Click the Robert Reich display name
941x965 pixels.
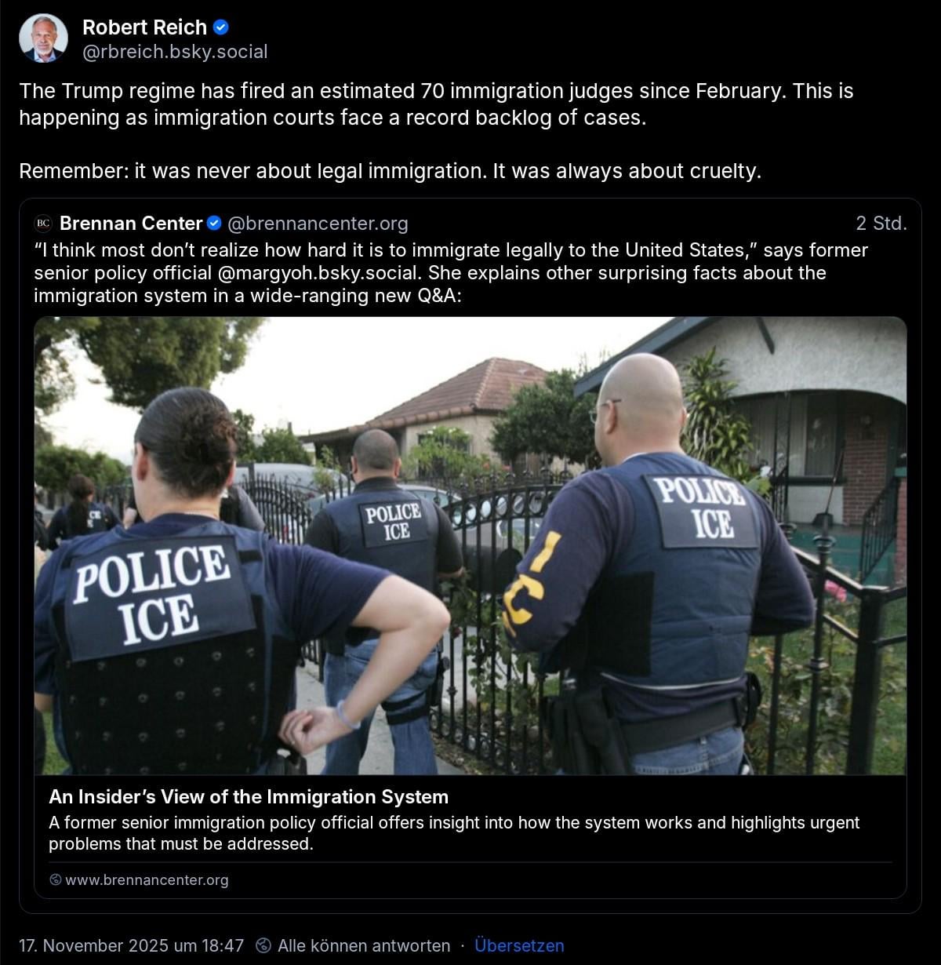pos(144,27)
